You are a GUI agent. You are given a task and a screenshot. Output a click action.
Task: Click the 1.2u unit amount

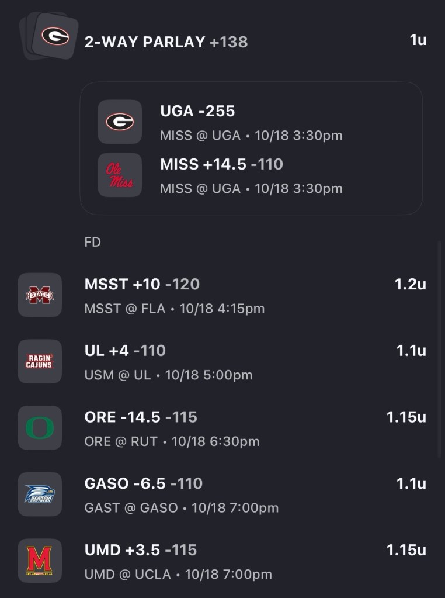(x=410, y=284)
